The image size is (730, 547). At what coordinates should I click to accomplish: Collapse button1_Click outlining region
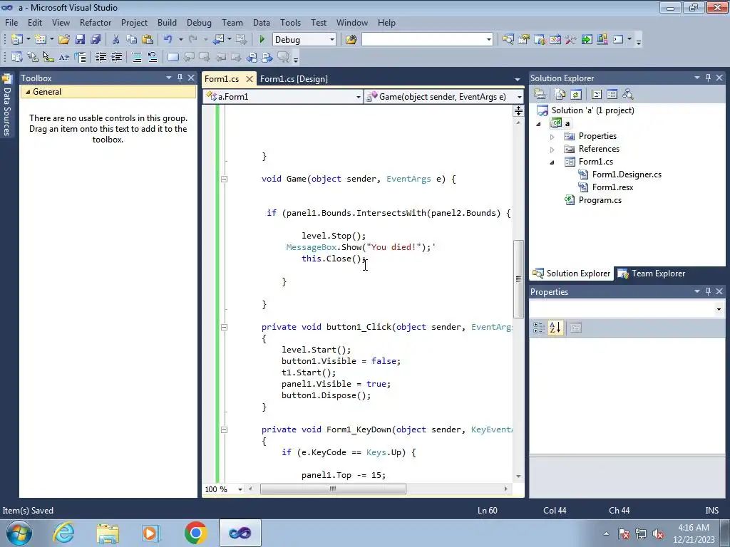click(x=224, y=328)
